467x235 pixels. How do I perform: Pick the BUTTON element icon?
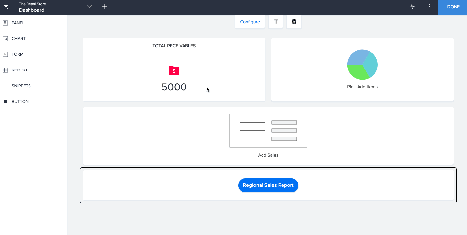pyautogui.click(x=5, y=102)
